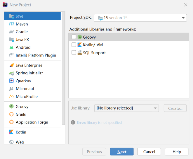Click the Kotlin icon in sidebar
The height and width of the screenshot is (159, 193).
point(11,132)
